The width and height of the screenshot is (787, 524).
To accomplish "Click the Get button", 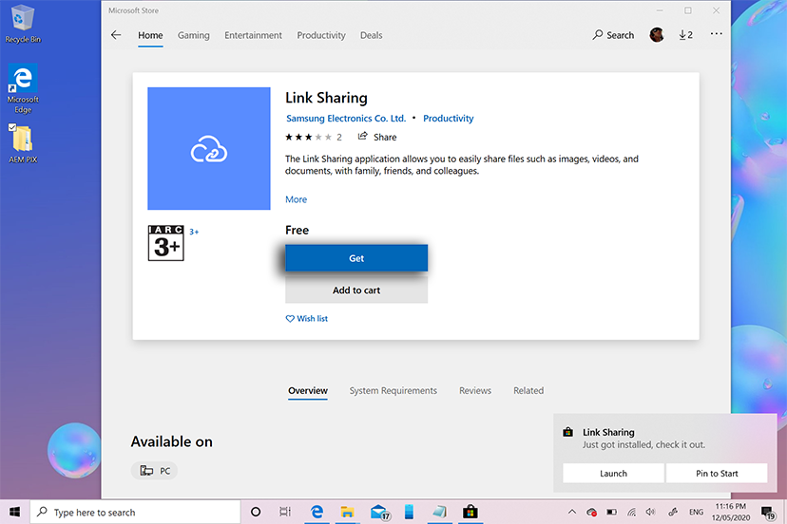I will (x=356, y=258).
